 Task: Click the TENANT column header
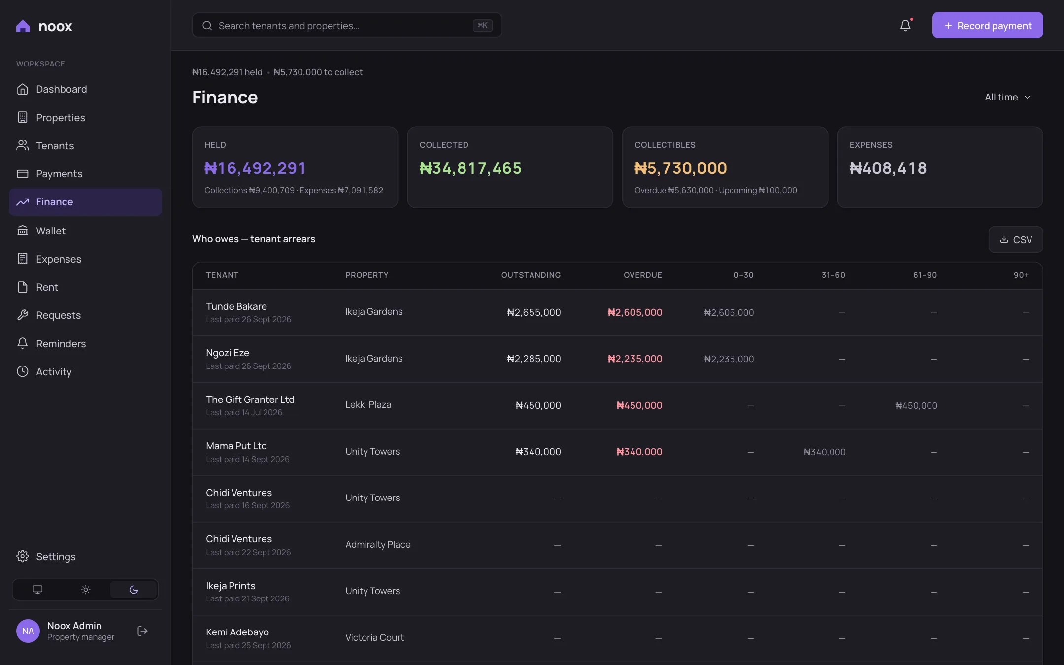click(x=222, y=275)
